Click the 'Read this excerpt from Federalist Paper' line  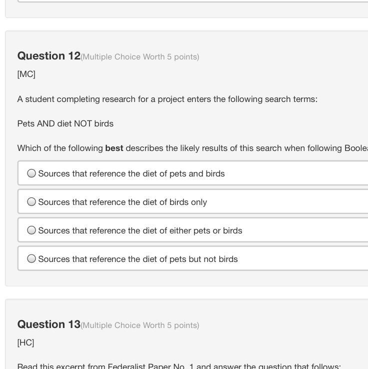(x=179, y=366)
